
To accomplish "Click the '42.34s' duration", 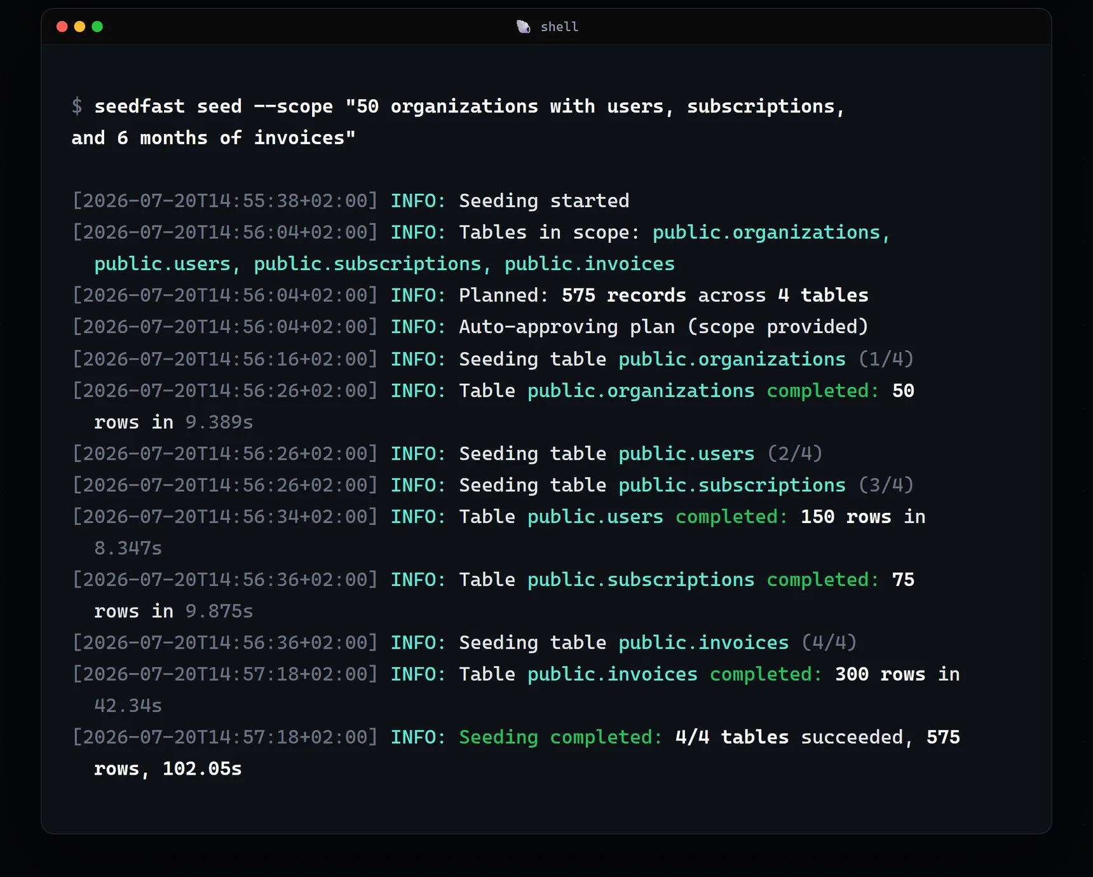I will [128, 705].
